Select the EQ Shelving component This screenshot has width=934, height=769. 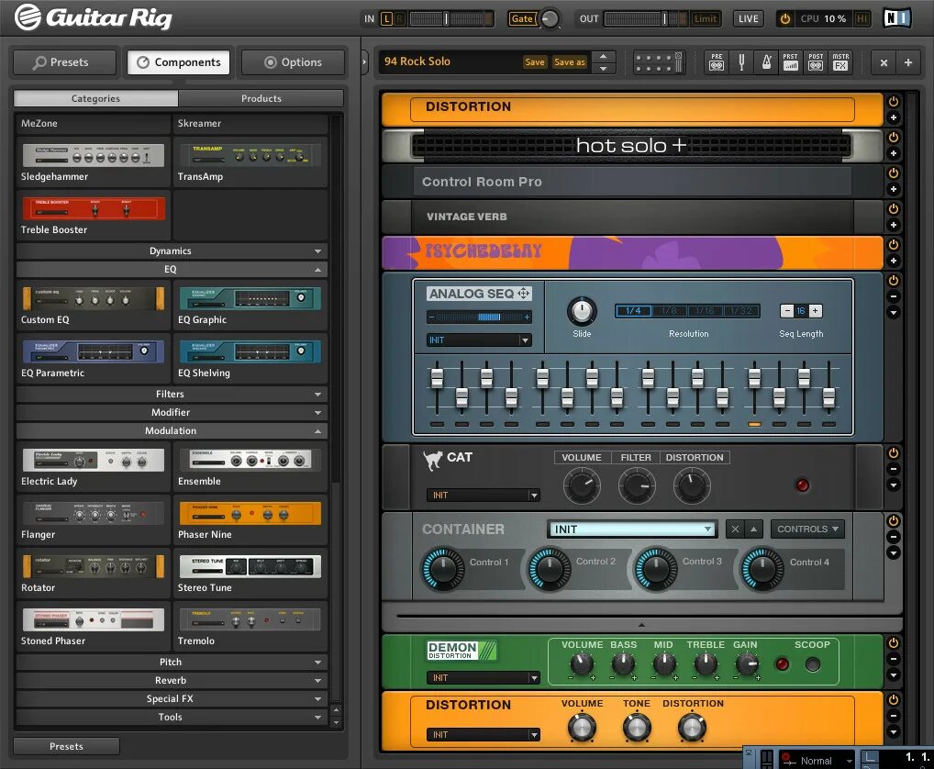[250, 351]
